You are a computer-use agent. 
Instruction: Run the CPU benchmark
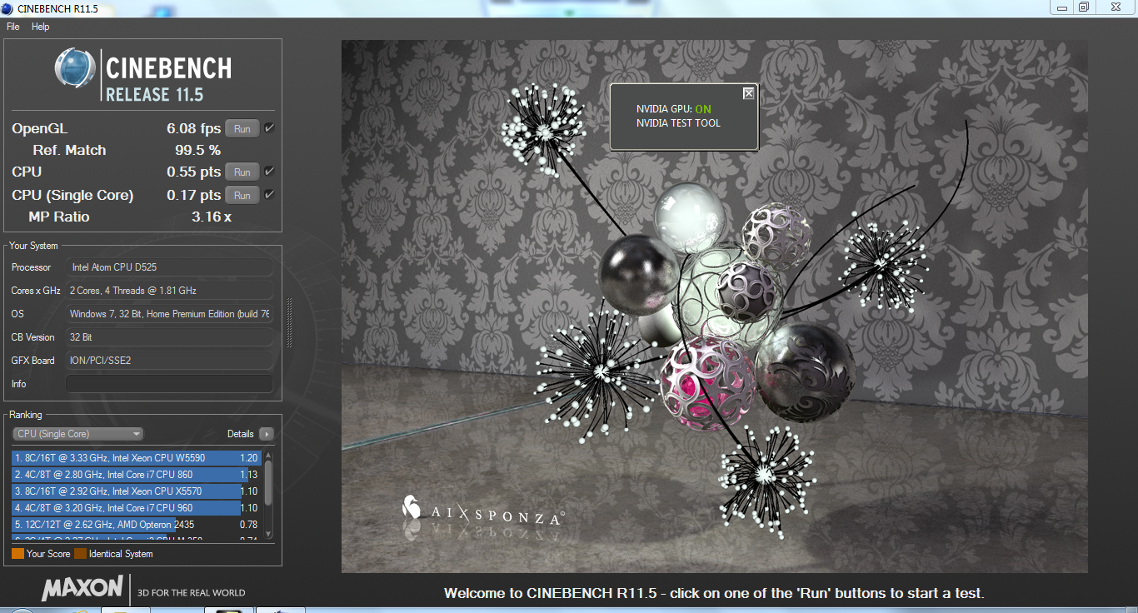click(242, 172)
